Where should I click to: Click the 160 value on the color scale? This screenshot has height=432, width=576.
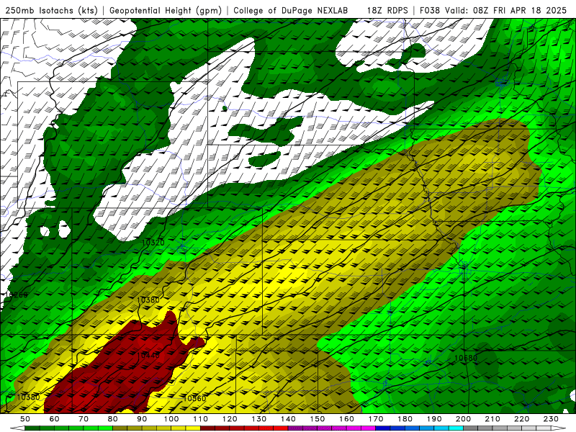click(346, 419)
